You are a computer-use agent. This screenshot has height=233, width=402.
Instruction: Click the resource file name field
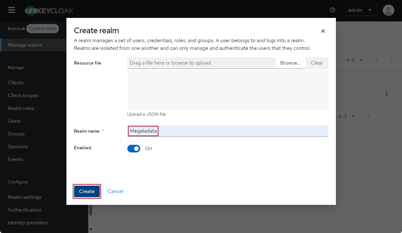201,63
